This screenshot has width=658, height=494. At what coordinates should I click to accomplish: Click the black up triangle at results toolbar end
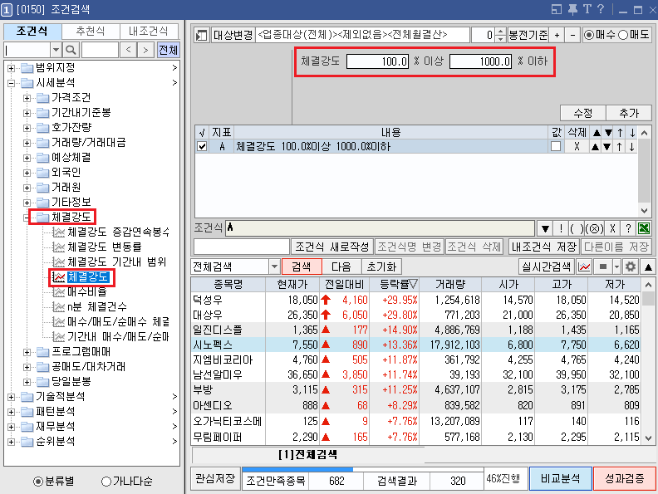(x=648, y=267)
